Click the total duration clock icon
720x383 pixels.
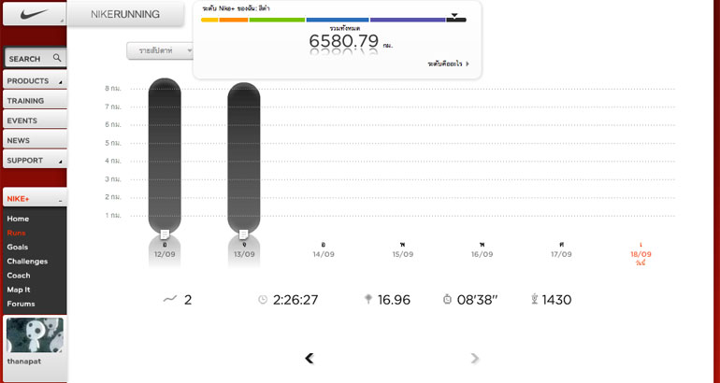(263, 300)
